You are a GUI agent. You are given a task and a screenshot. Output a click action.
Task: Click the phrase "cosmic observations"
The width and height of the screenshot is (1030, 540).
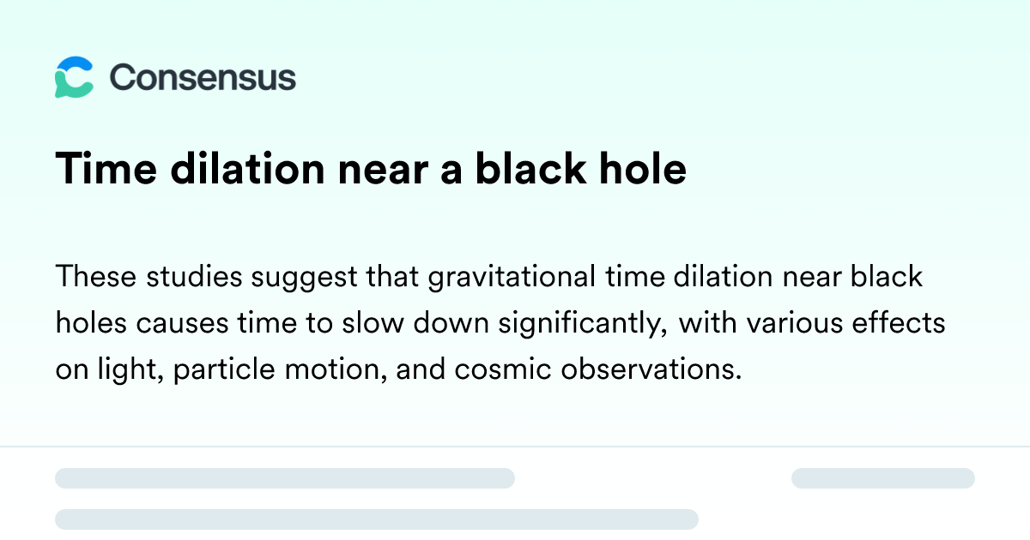597,369
